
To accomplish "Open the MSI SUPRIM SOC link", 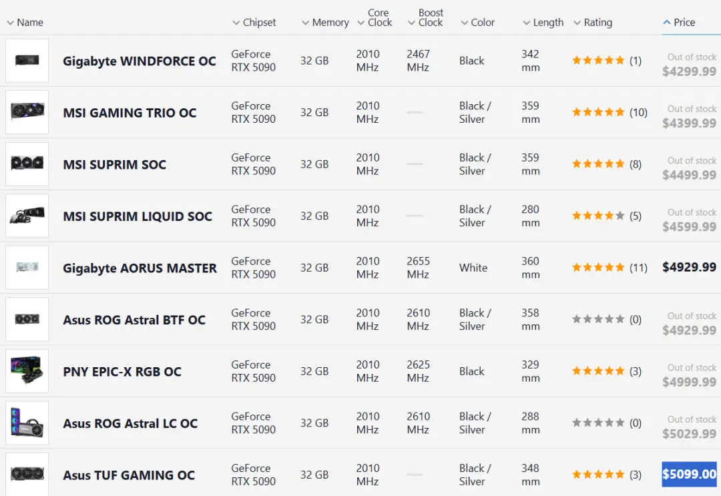I will coord(115,165).
